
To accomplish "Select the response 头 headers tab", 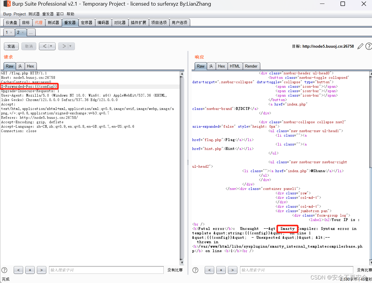I will click(211, 66).
